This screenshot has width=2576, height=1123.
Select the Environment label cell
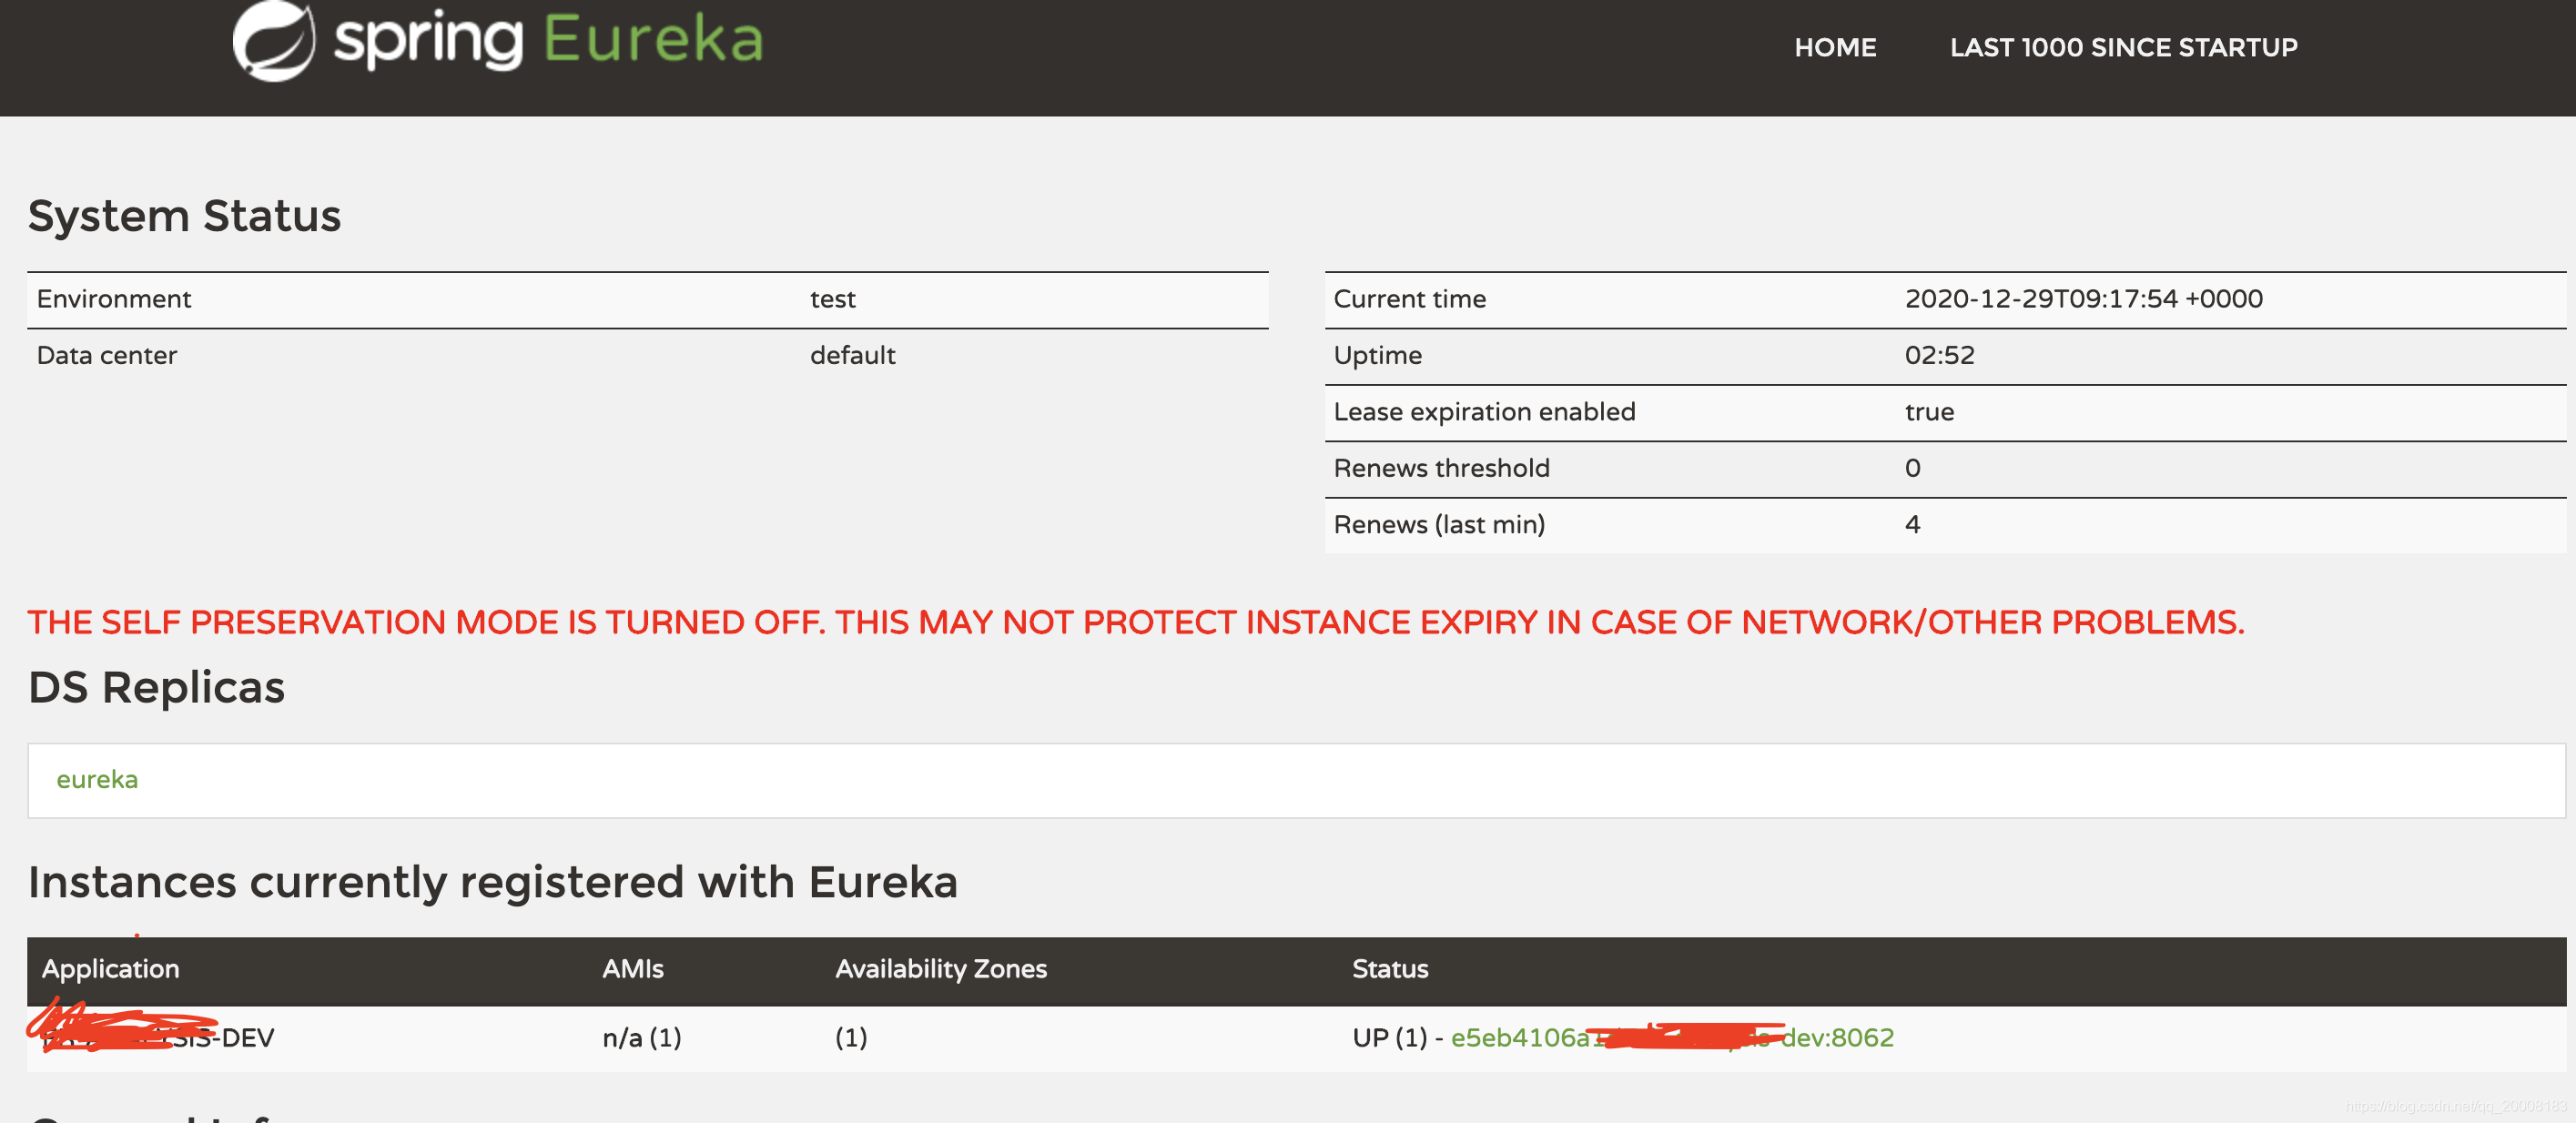tap(114, 299)
